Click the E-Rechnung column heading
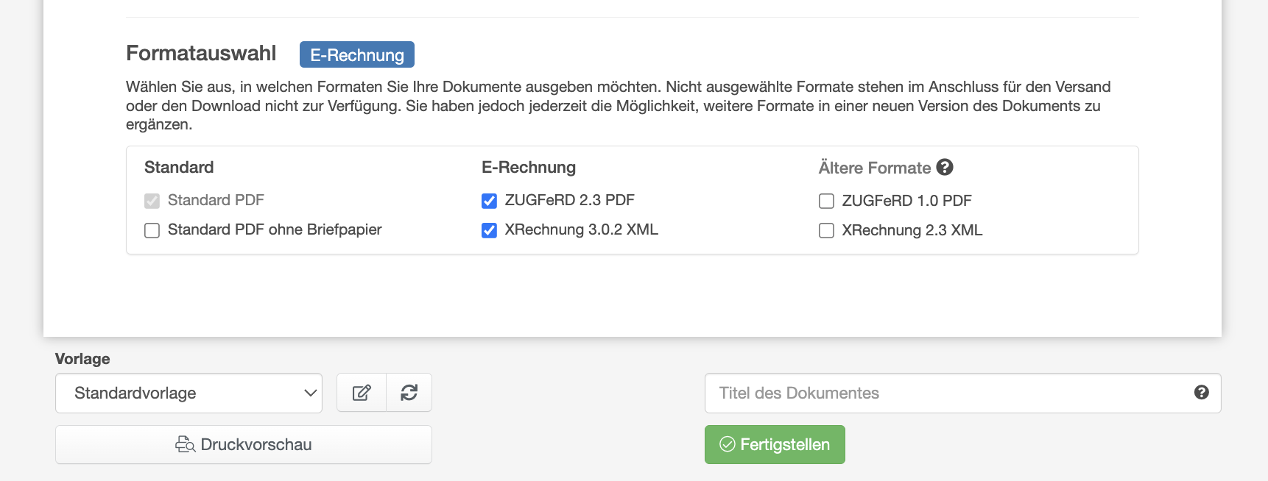This screenshot has height=481, width=1268. tap(528, 167)
